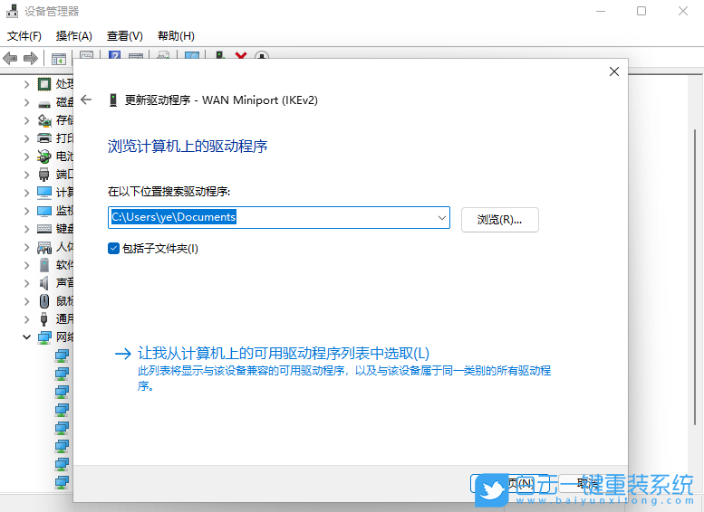This screenshot has height=512, width=704.
Task: Close the update driver dialog with X
Action: 614,71
